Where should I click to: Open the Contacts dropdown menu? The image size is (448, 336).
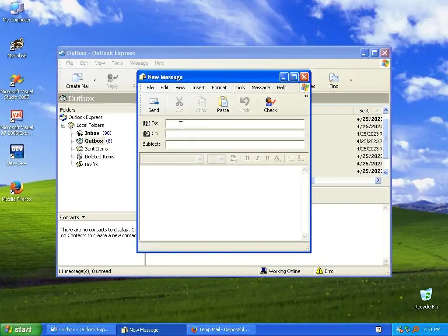click(x=72, y=217)
